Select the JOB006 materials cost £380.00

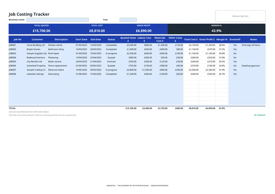point(163,66)
